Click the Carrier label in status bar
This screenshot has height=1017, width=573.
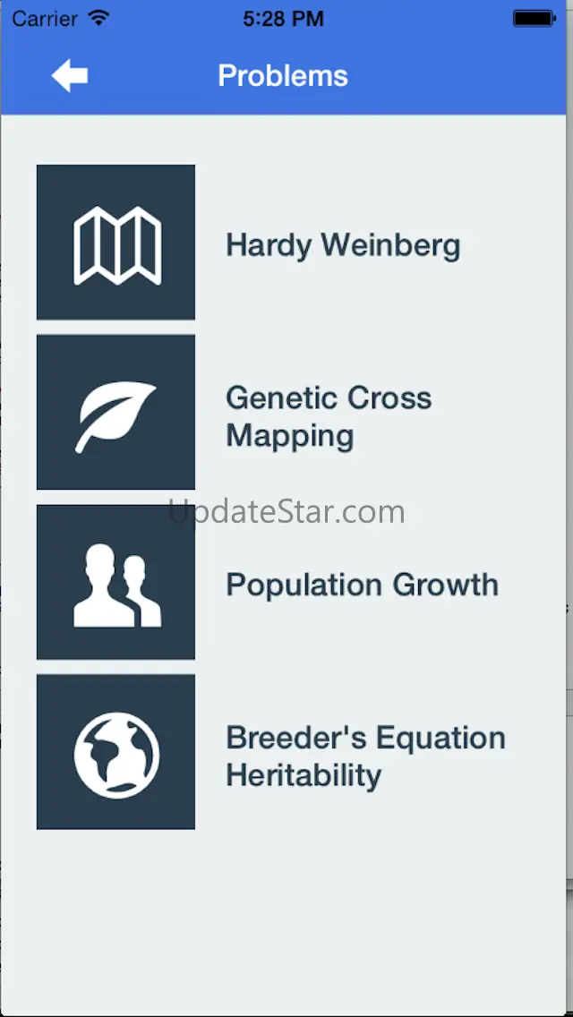[x=44, y=18]
